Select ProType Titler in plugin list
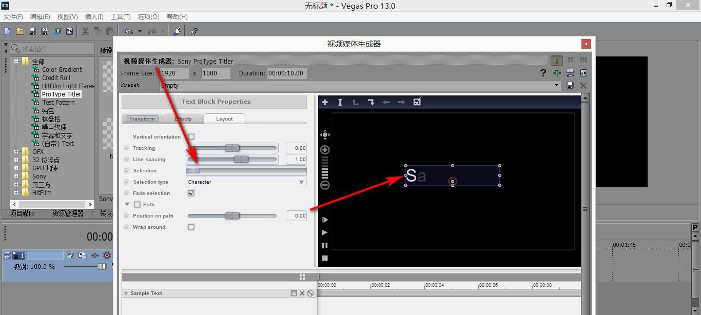The height and width of the screenshot is (315, 701). pyautogui.click(x=61, y=94)
